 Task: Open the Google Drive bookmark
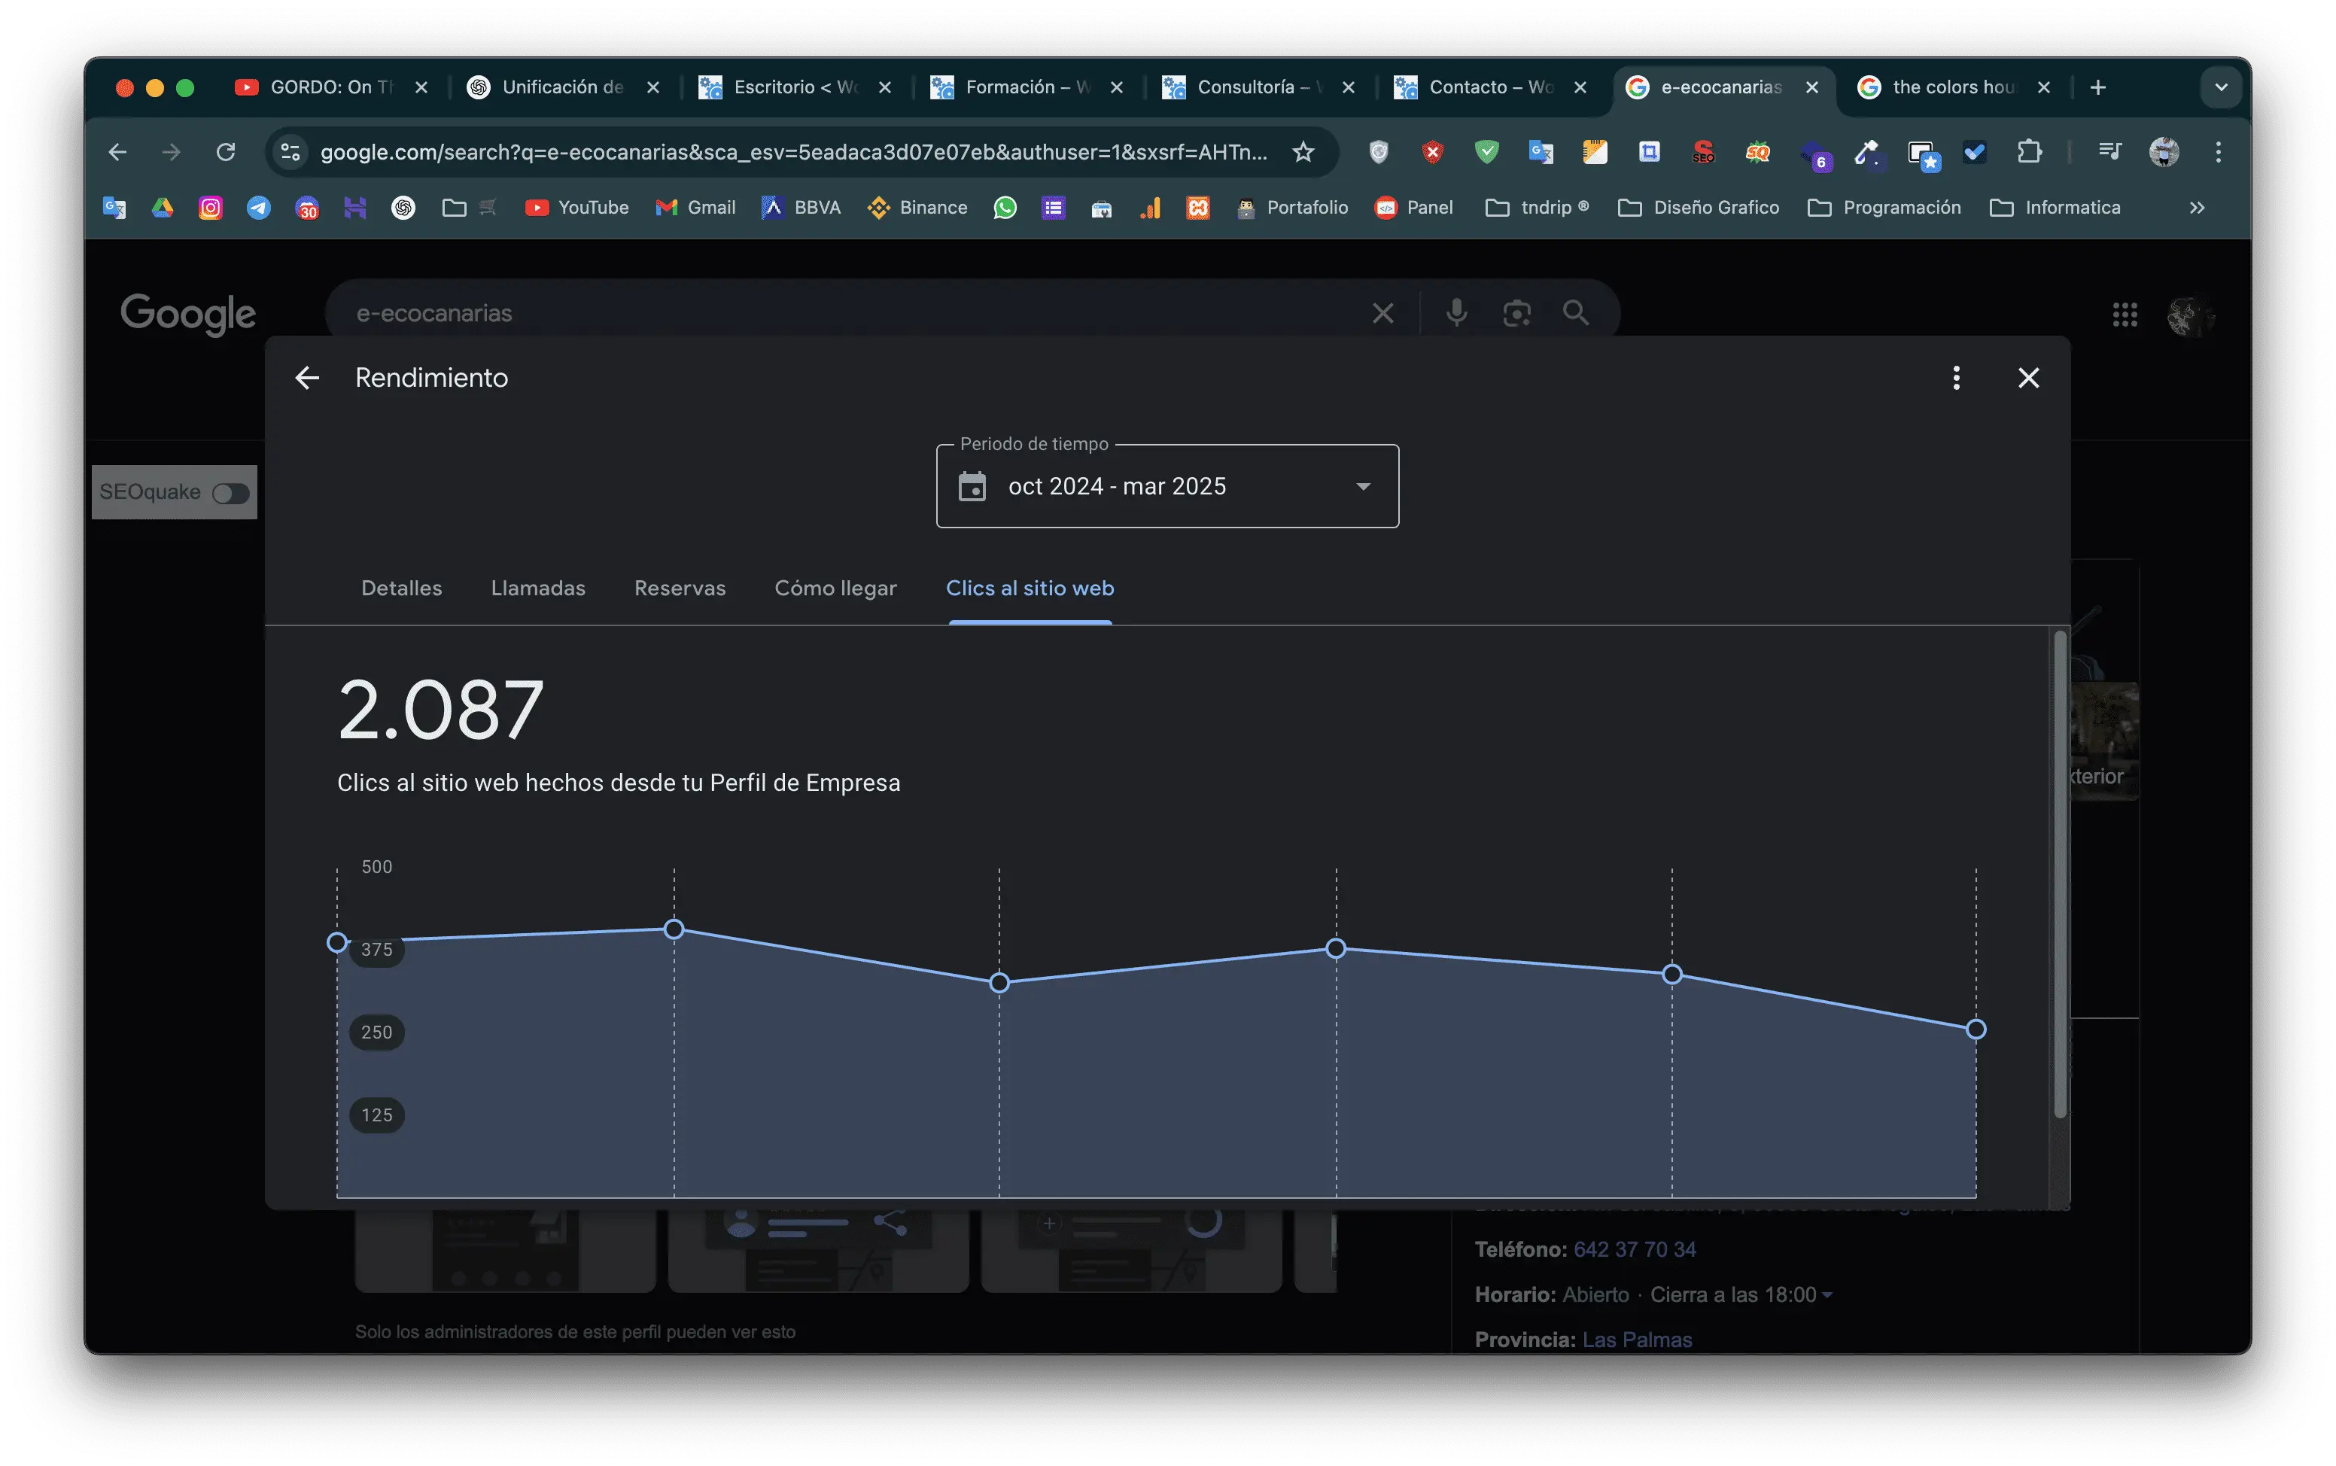tap(162, 208)
